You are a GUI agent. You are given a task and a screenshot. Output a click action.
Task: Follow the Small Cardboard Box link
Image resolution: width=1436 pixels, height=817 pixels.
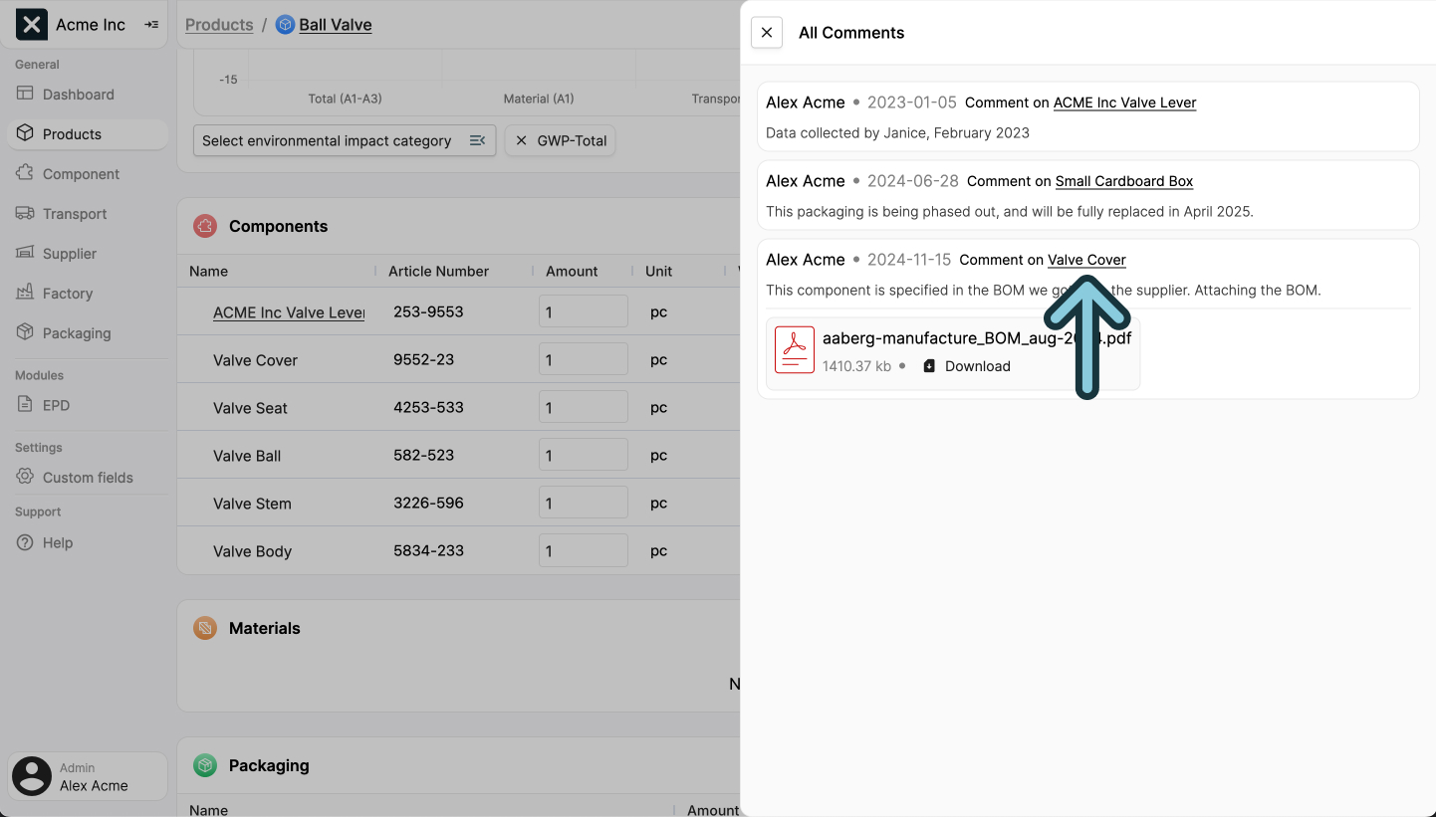(x=1123, y=181)
